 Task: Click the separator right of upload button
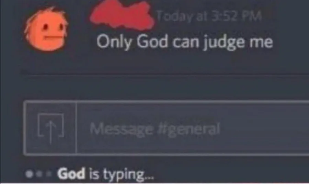click(76, 128)
